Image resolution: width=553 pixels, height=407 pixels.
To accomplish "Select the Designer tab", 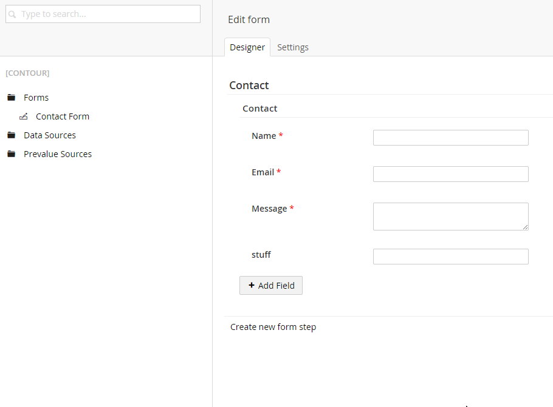I will [247, 47].
